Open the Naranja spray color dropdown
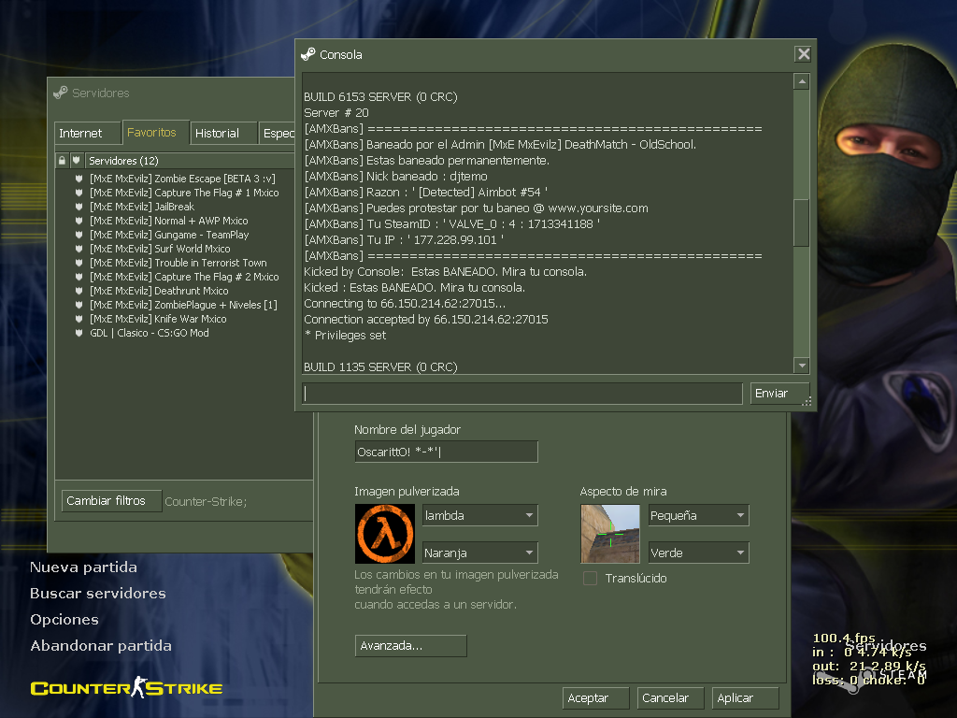 479,553
